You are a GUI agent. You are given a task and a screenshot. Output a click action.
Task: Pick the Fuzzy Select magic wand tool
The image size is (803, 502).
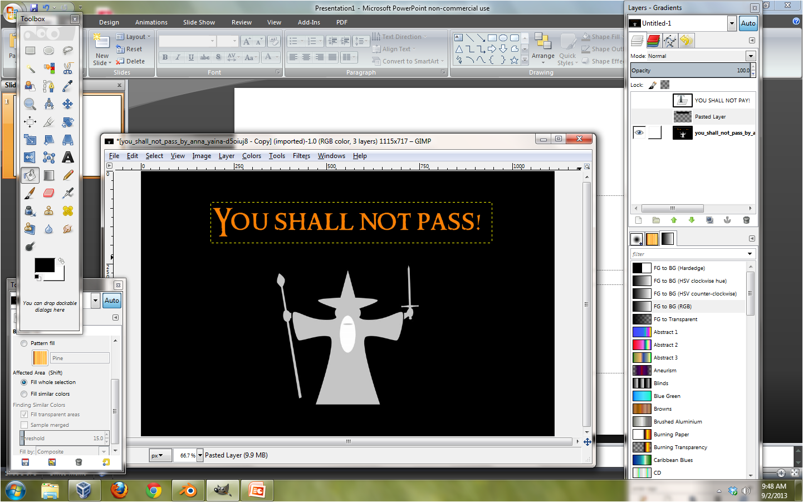click(x=30, y=68)
